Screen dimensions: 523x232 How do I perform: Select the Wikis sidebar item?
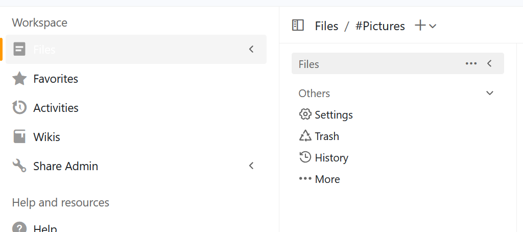(46, 137)
